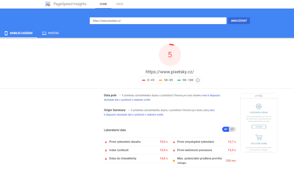This screenshot has height=170, width=294.
Task: Click red triangle beside Doba do interaktivity
Action: click(106, 159)
